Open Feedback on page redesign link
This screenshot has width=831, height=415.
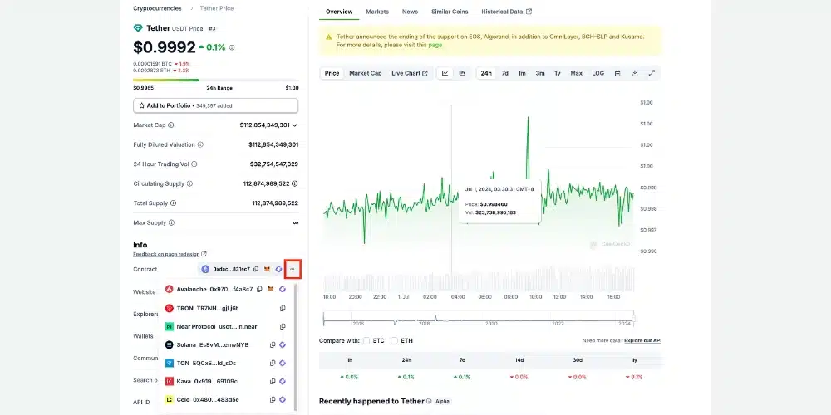[170, 254]
